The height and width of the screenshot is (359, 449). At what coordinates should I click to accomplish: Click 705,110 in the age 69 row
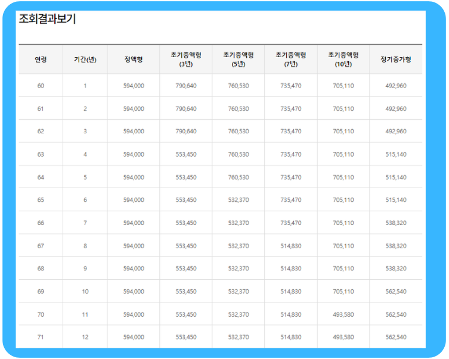coord(343,292)
